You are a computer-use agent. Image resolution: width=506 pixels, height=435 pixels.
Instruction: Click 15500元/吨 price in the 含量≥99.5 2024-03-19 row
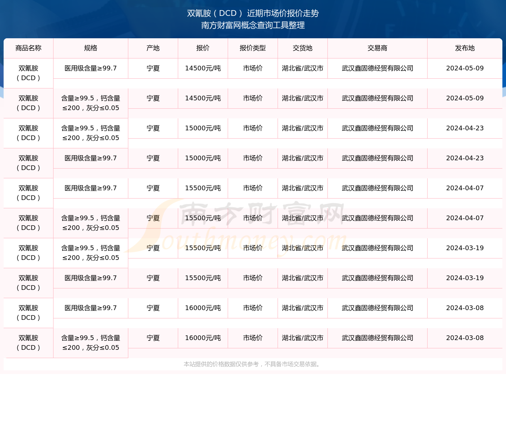pos(203,248)
